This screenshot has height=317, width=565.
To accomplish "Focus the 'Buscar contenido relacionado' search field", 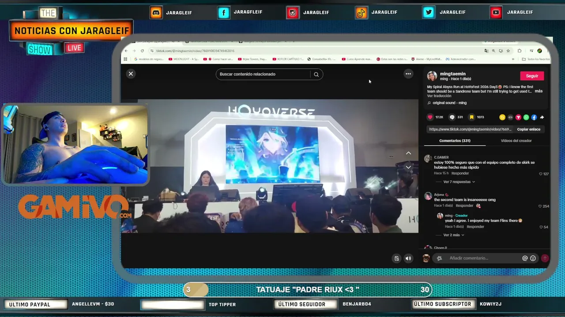I will (263, 74).
